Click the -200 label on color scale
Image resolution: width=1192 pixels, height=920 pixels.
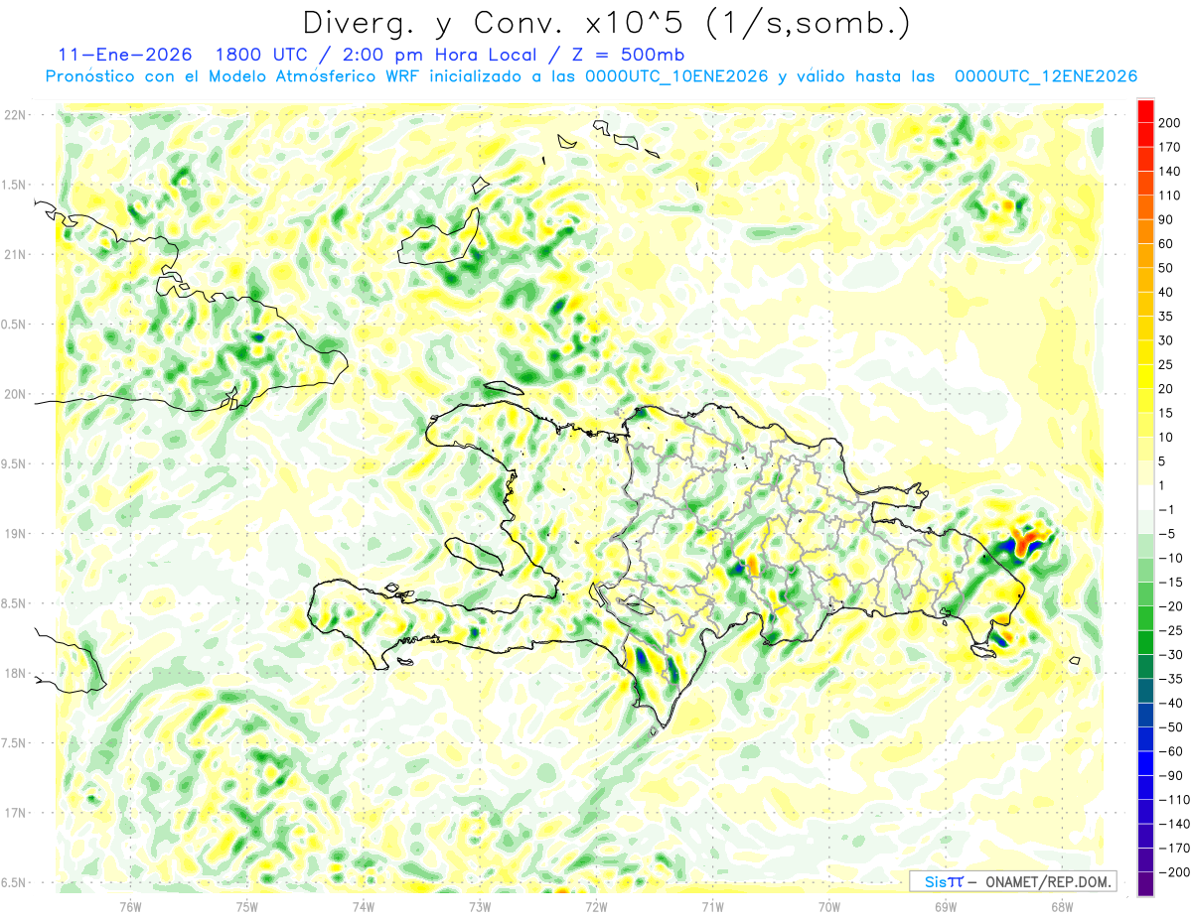pyautogui.click(x=1175, y=871)
